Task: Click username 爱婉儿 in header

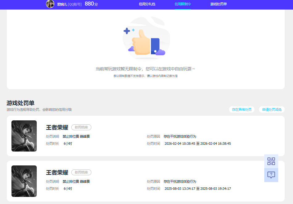Action: click(x=62, y=4)
